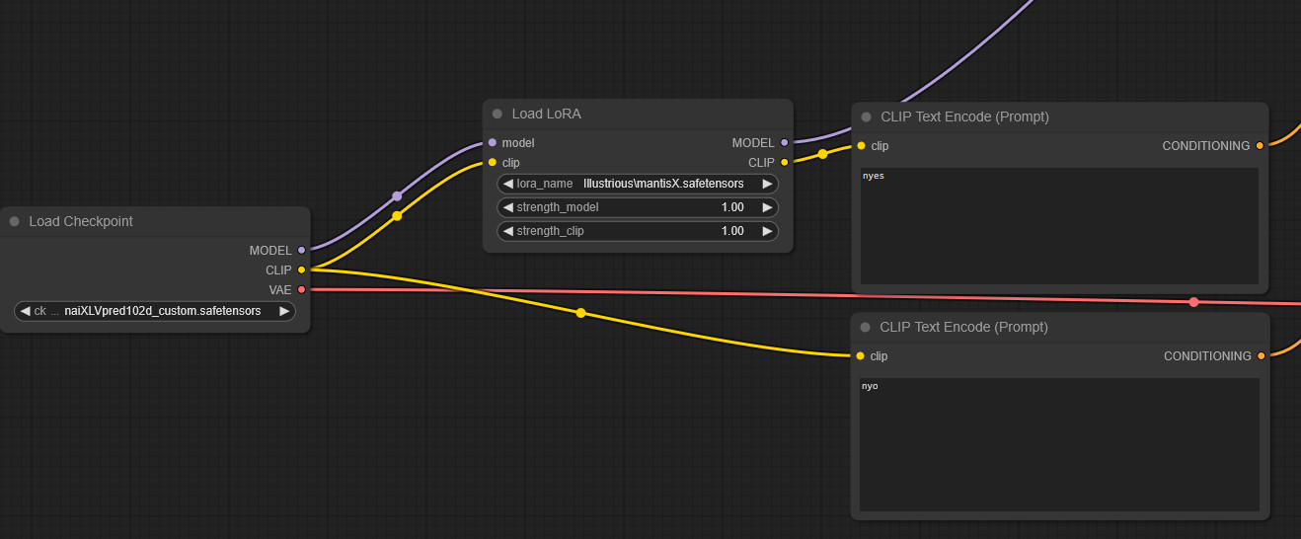Click the midpoint dot on the yellow clip link to LoRA
The height and width of the screenshot is (539, 1301).
pos(397,215)
